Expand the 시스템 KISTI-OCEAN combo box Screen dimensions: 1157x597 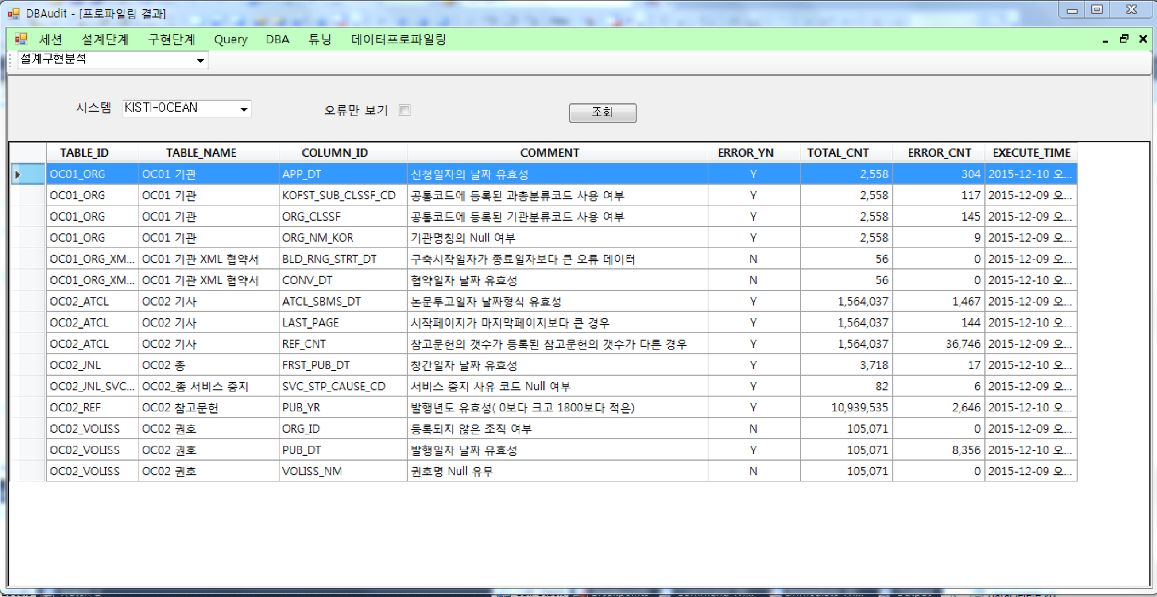pyautogui.click(x=244, y=109)
